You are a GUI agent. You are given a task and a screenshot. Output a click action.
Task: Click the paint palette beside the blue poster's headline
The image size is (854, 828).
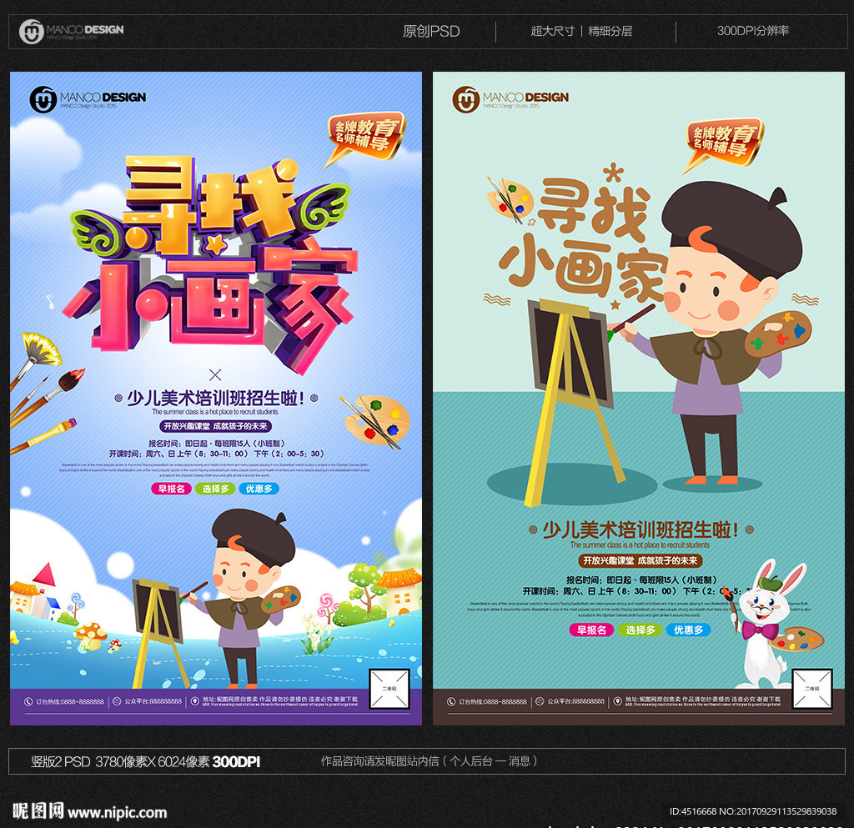point(375,421)
